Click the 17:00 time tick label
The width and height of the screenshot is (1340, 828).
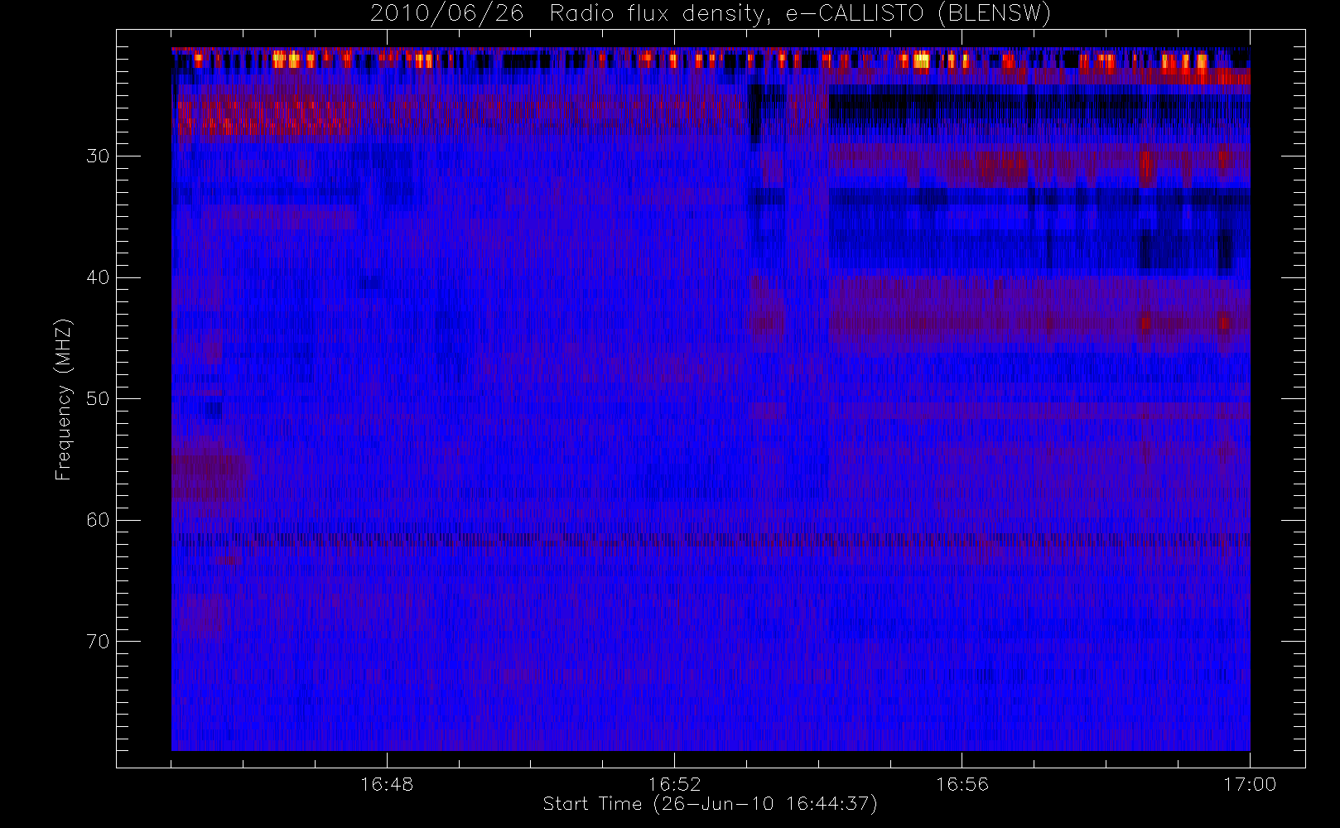point(1250,784)
